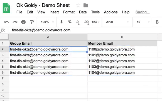The width and height of the screenshot is (162, 101).
Task: Format as currency with dollar icon
Action: [62, 22]
